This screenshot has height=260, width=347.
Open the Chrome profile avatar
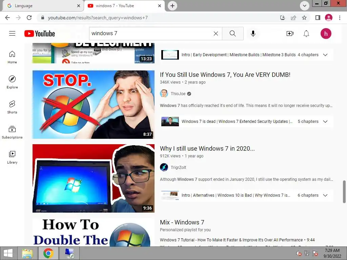coord(329,18)
